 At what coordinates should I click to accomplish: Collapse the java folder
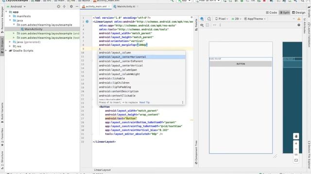10,20
